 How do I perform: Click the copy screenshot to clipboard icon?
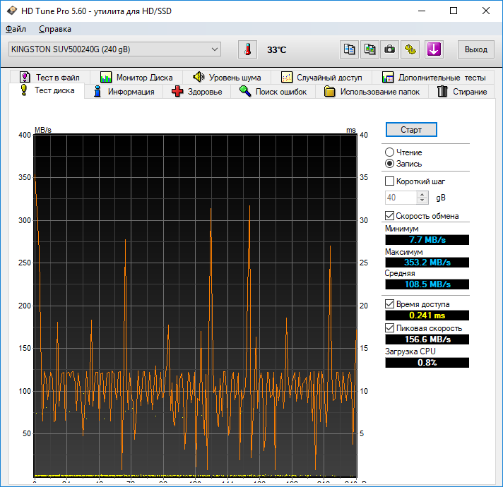click(x=369, y=49)
